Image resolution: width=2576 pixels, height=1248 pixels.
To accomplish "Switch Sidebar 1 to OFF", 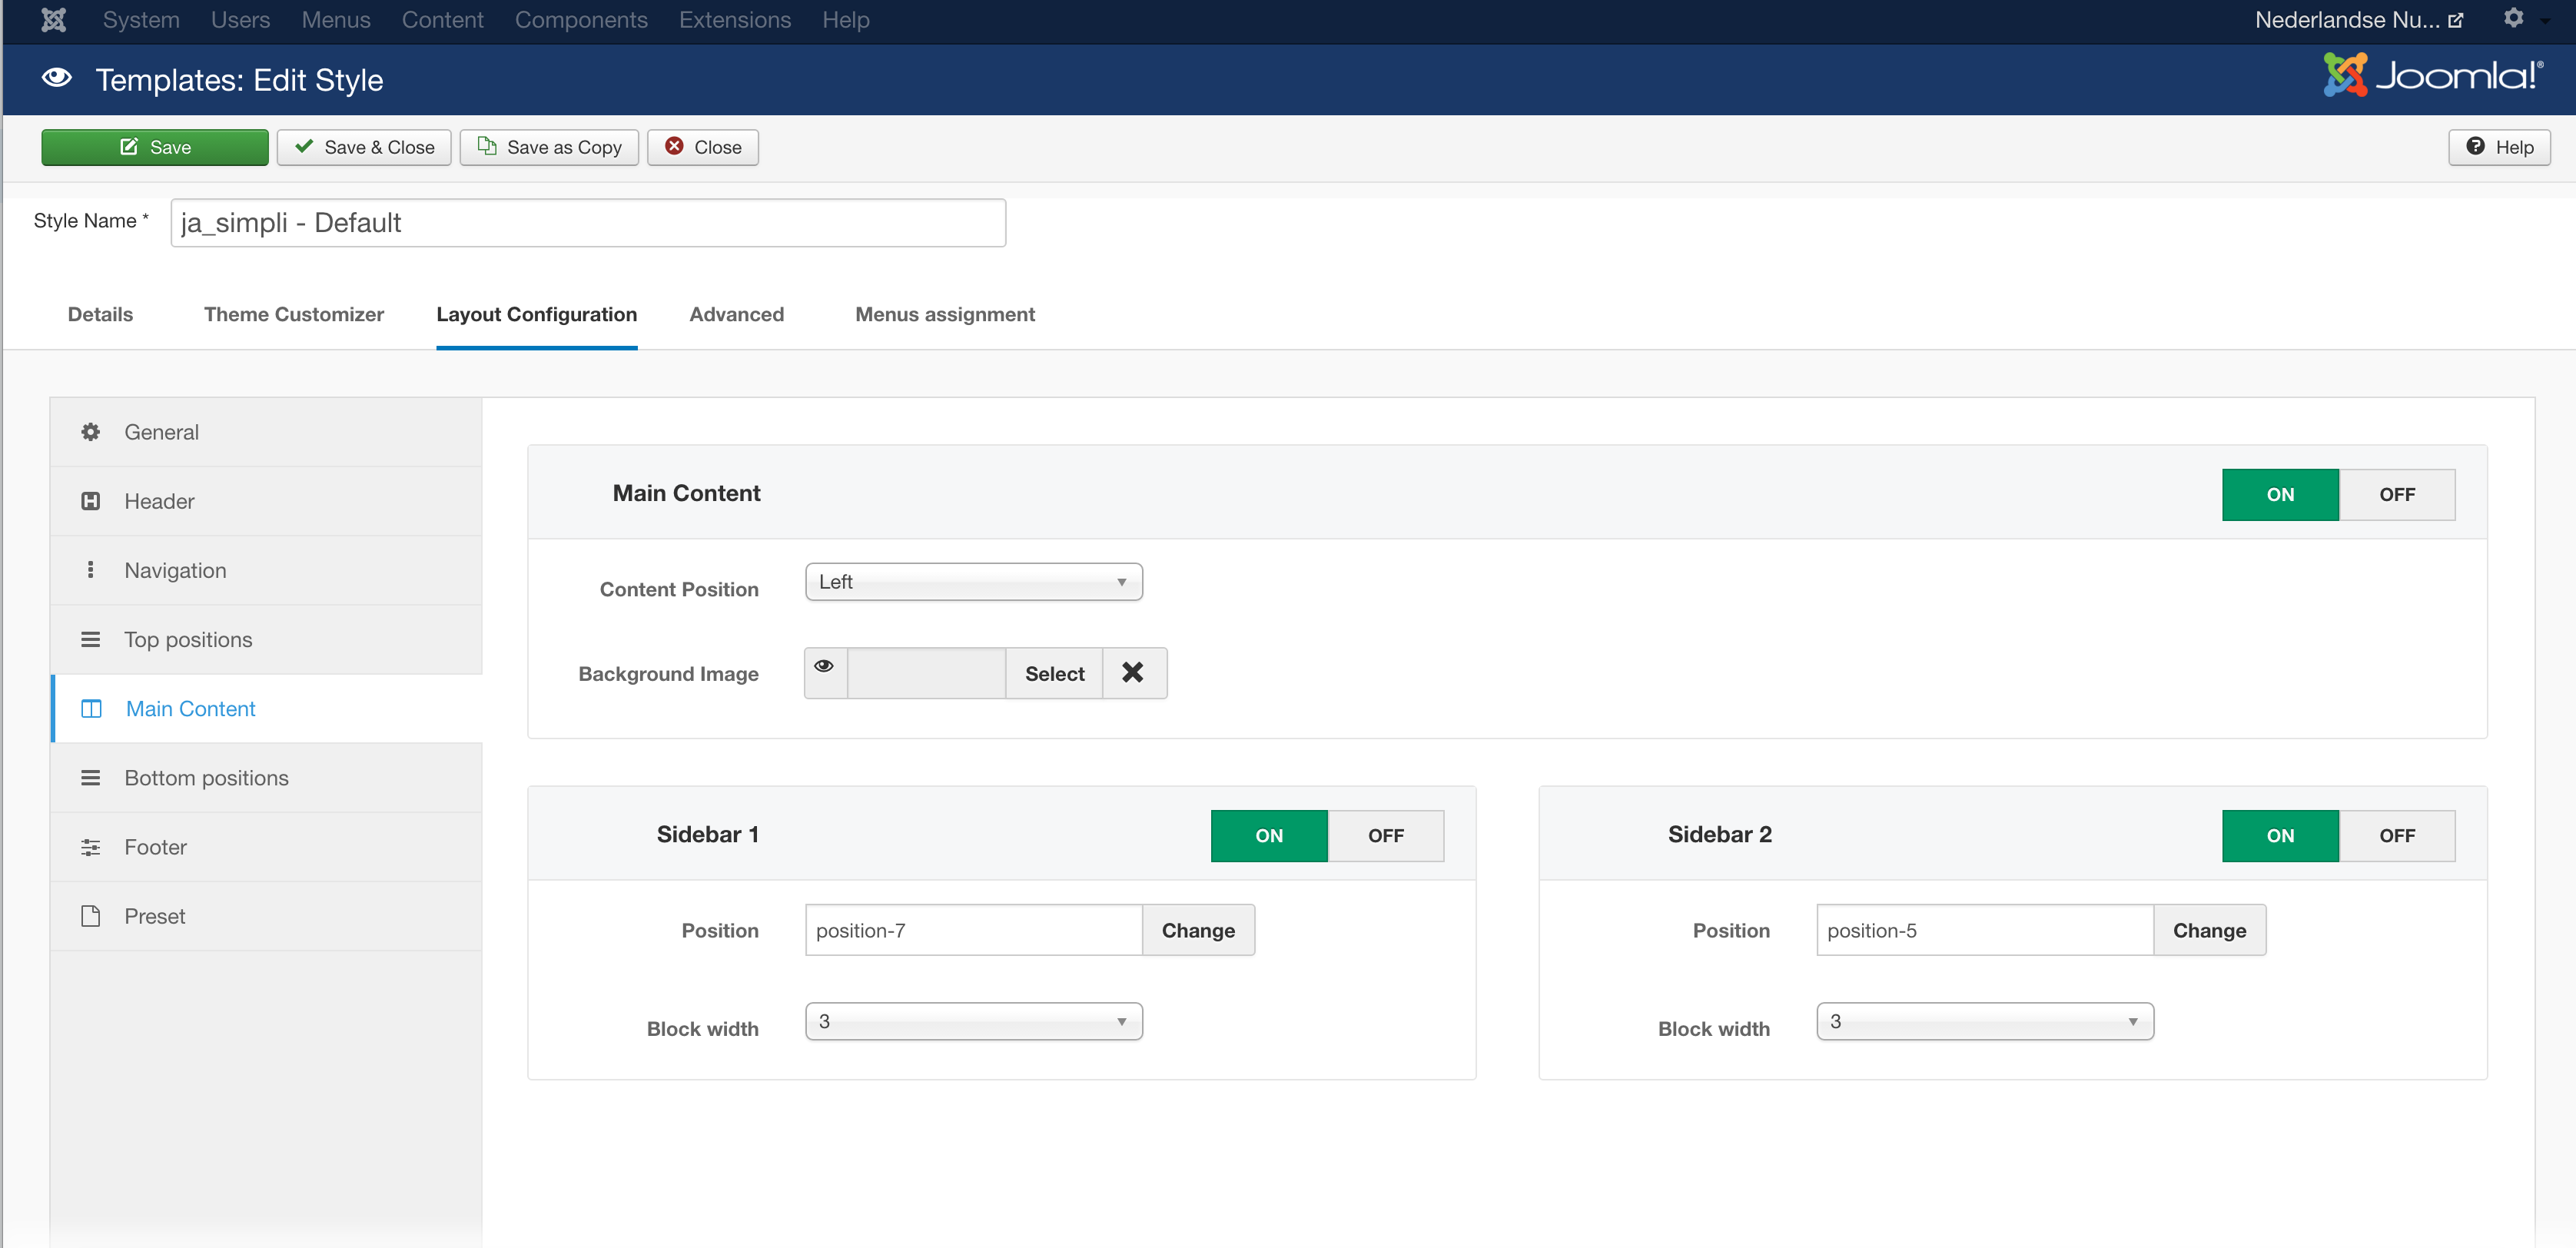I will click(1385, 836).
